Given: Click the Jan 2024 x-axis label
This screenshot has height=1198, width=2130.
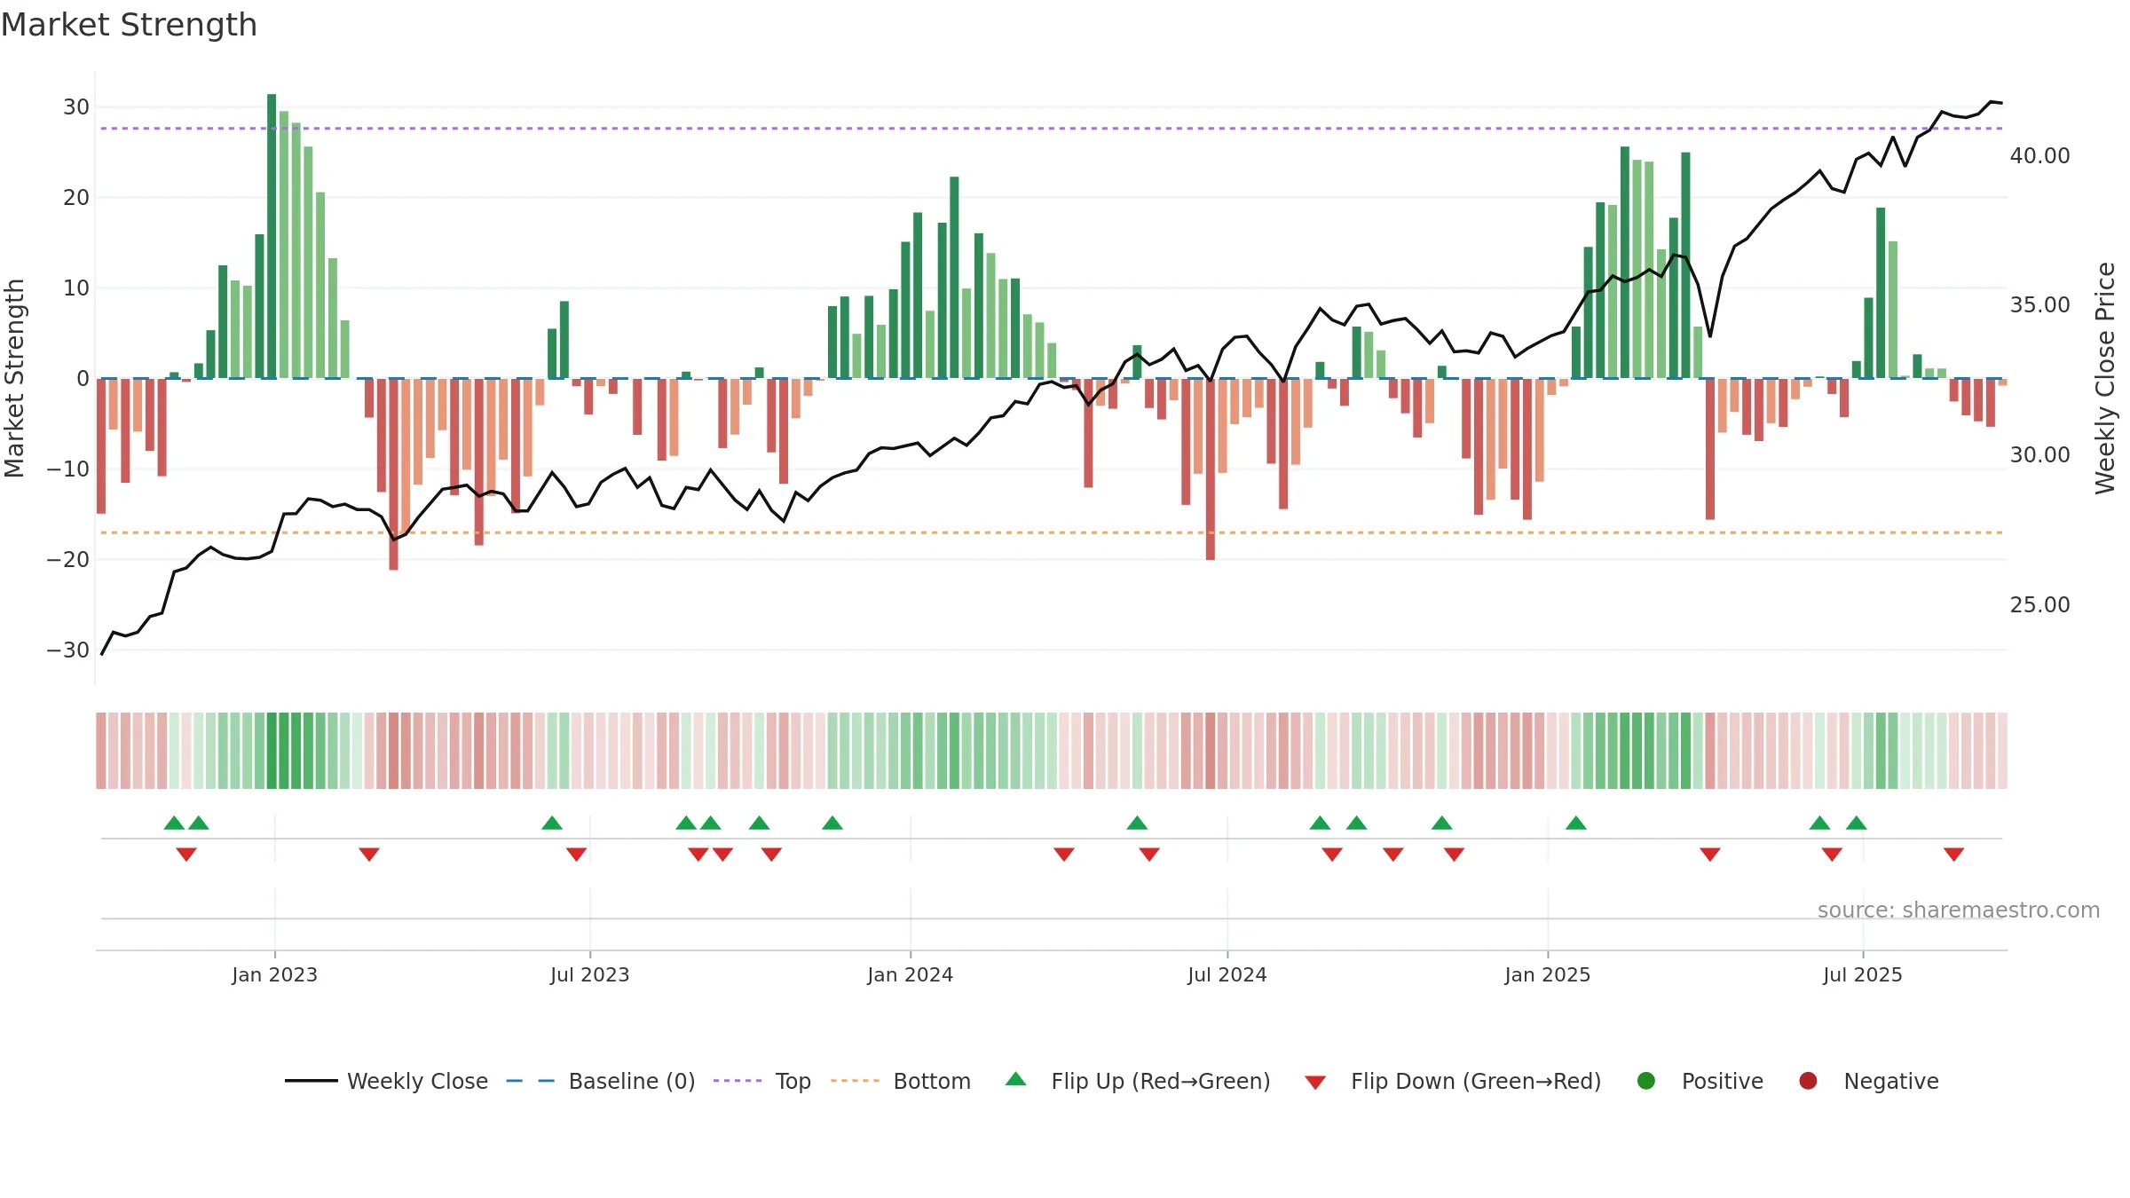Looking at the screenshot, I should click(911, 974).
